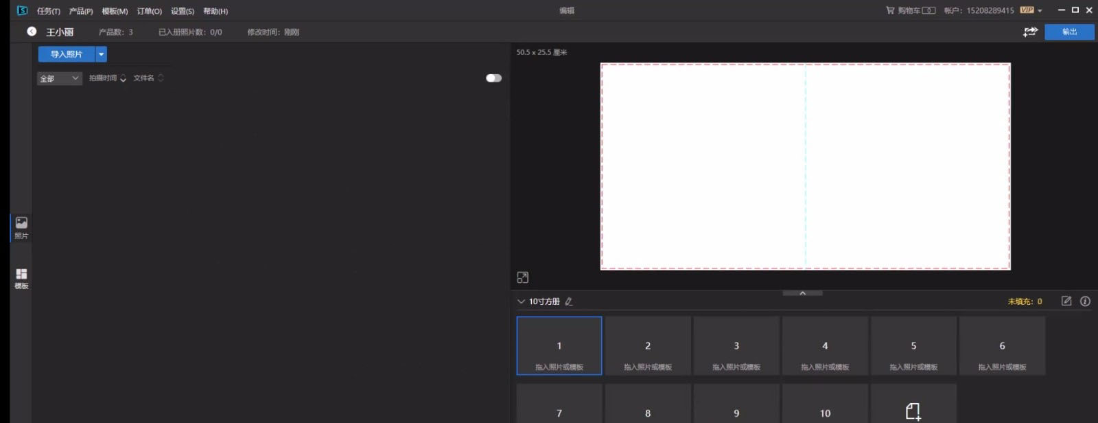Screen dimensions: 1098x423
Task: Click the blue 输出 button
Action: pos(1068,32)
